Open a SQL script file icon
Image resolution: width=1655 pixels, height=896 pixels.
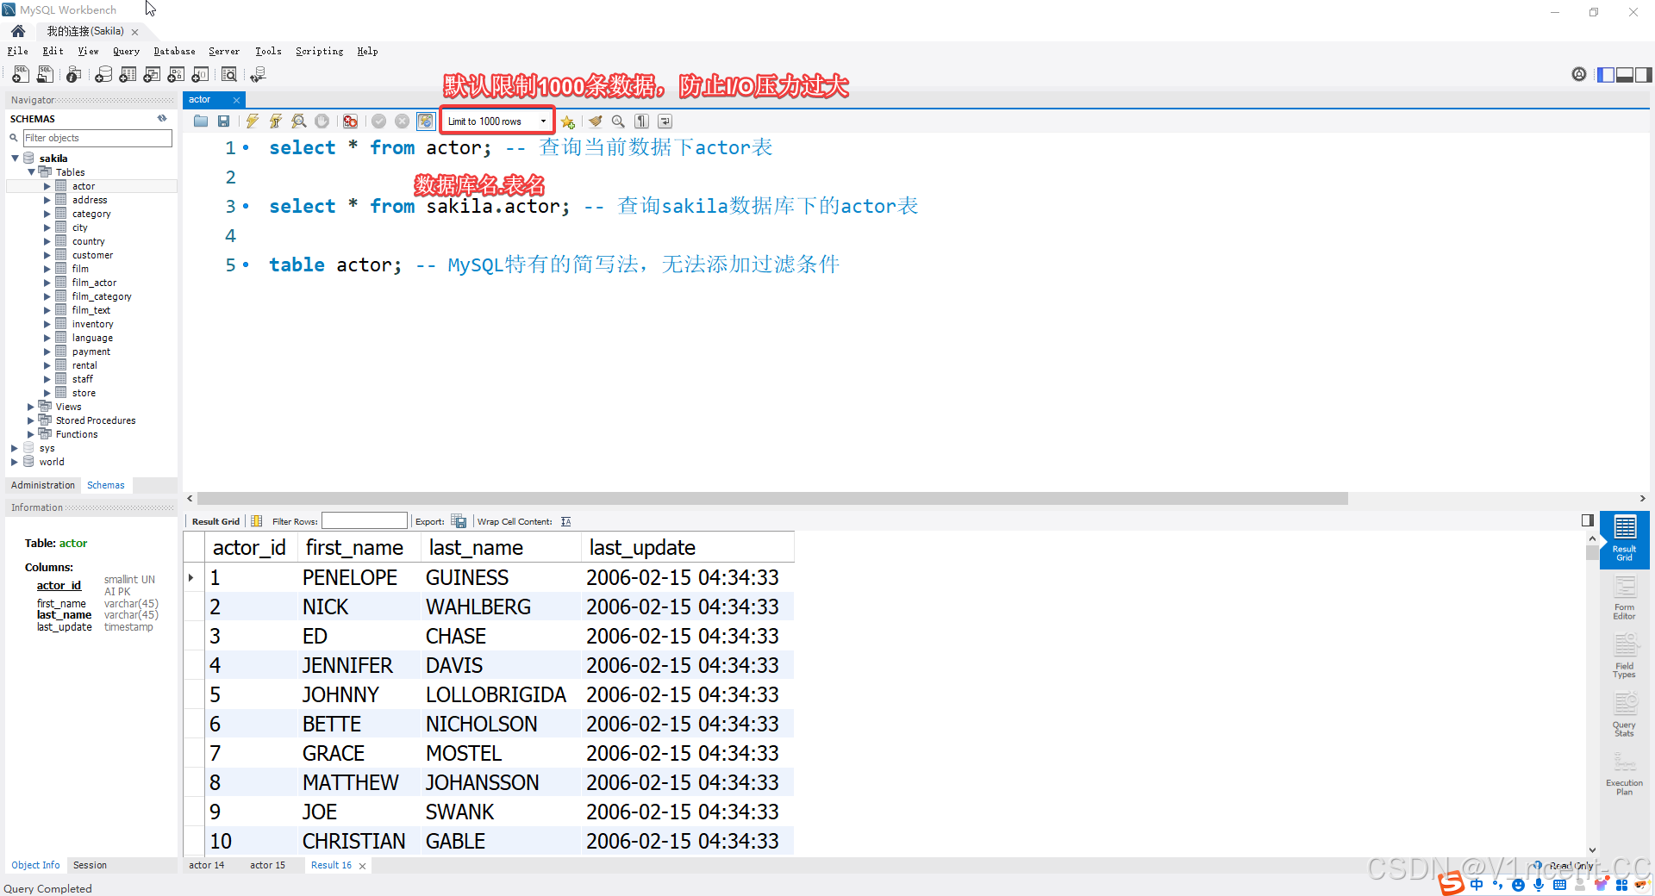(45, 75)
